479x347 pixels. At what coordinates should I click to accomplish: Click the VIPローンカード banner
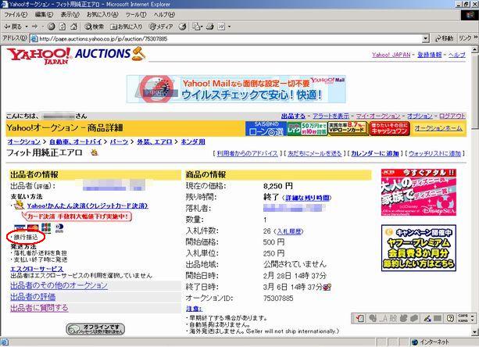(348, 128)
